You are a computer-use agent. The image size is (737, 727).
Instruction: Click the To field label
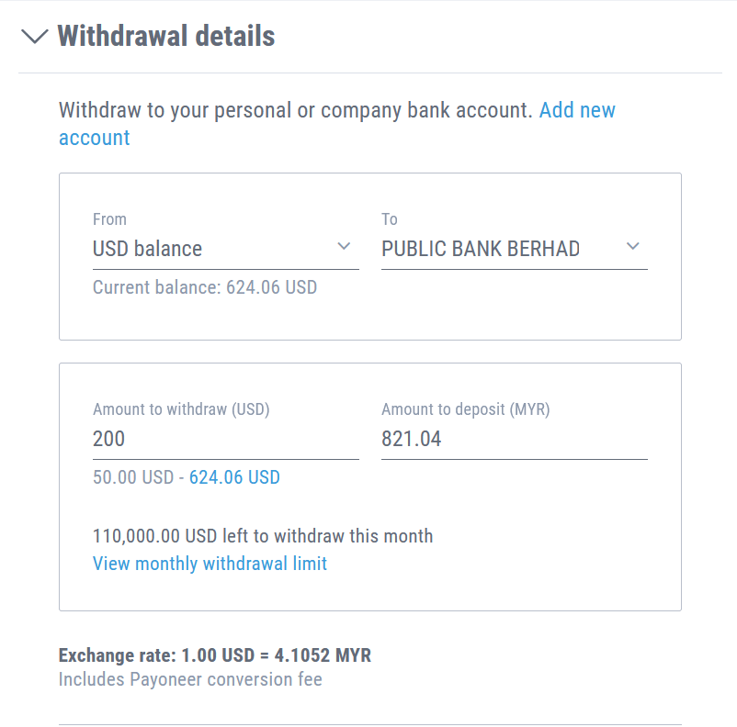[390, 219]
